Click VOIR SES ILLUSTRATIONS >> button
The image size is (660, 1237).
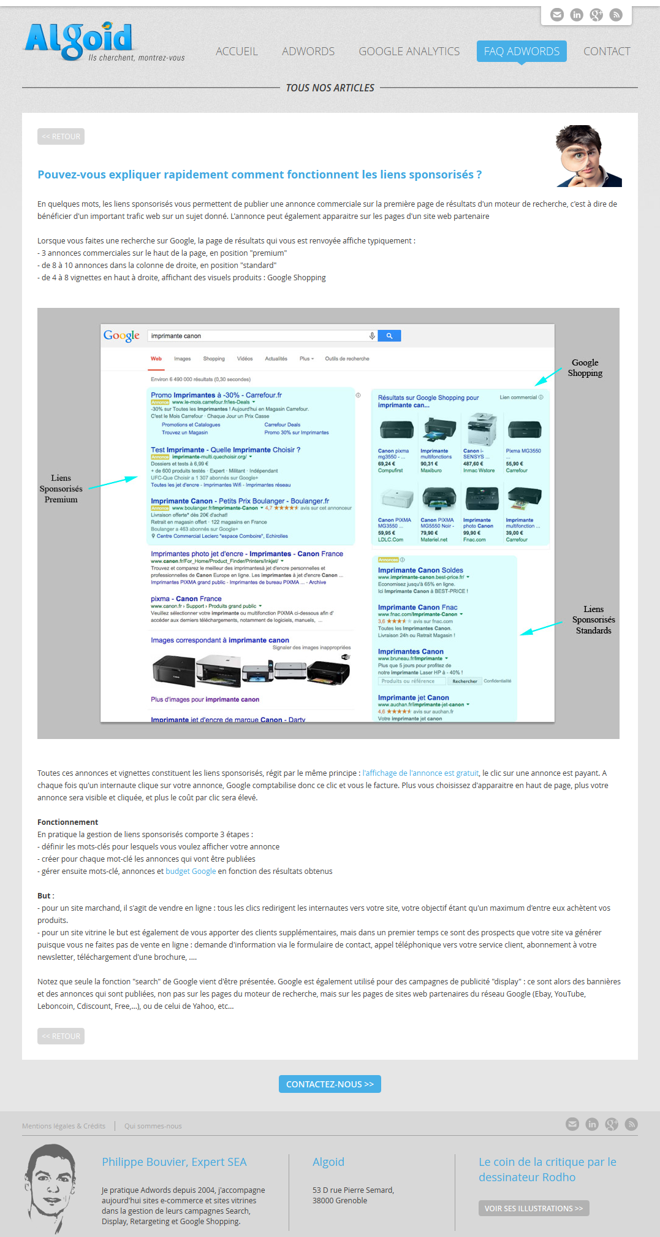[x=534, y=1208]
